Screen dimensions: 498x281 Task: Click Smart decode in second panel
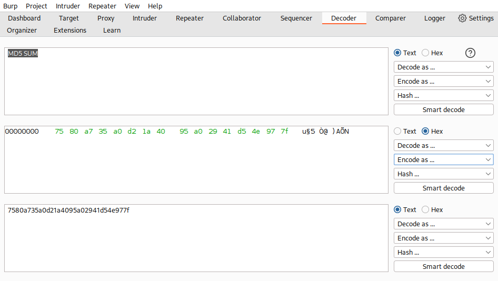pos(443,188)
